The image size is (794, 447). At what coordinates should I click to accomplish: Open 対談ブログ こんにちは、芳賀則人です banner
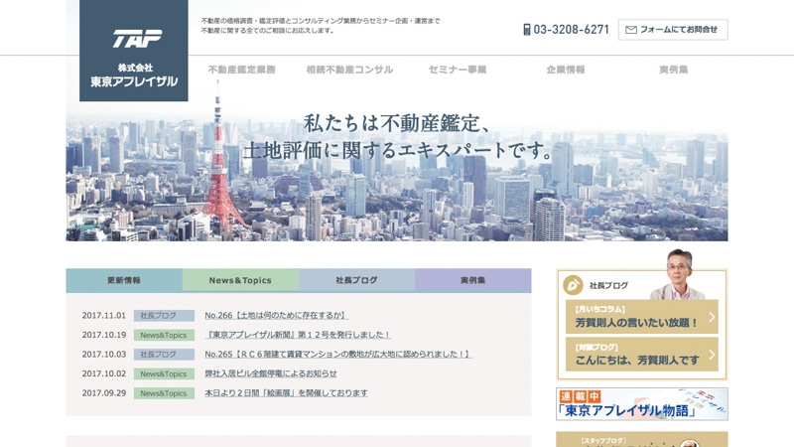coord(641,355)
